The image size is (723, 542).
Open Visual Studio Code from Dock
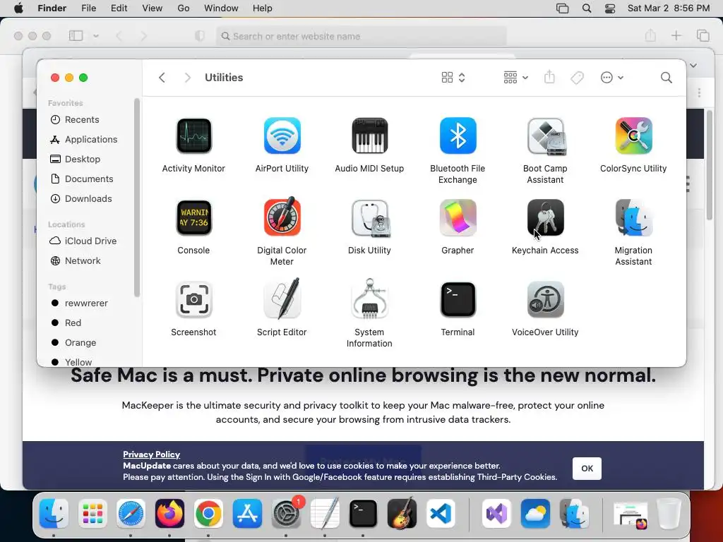(441, 514)
